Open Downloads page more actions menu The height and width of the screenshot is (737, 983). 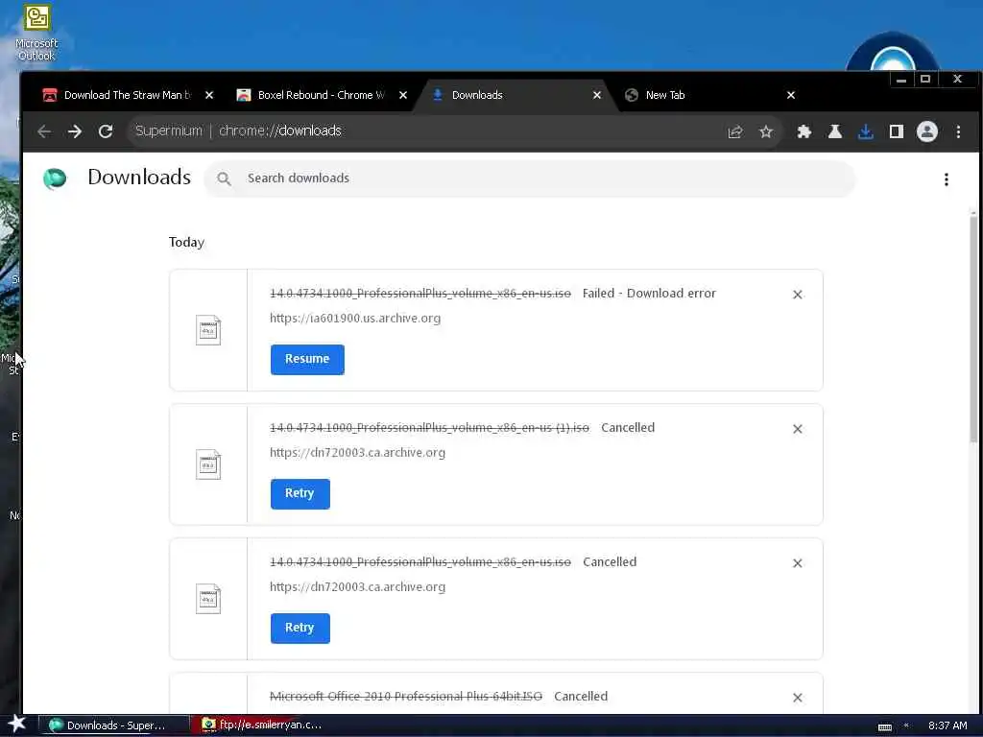(x=946, y=179)
